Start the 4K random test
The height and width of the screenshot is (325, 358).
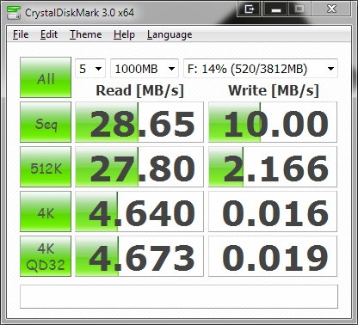pos(46,212)
